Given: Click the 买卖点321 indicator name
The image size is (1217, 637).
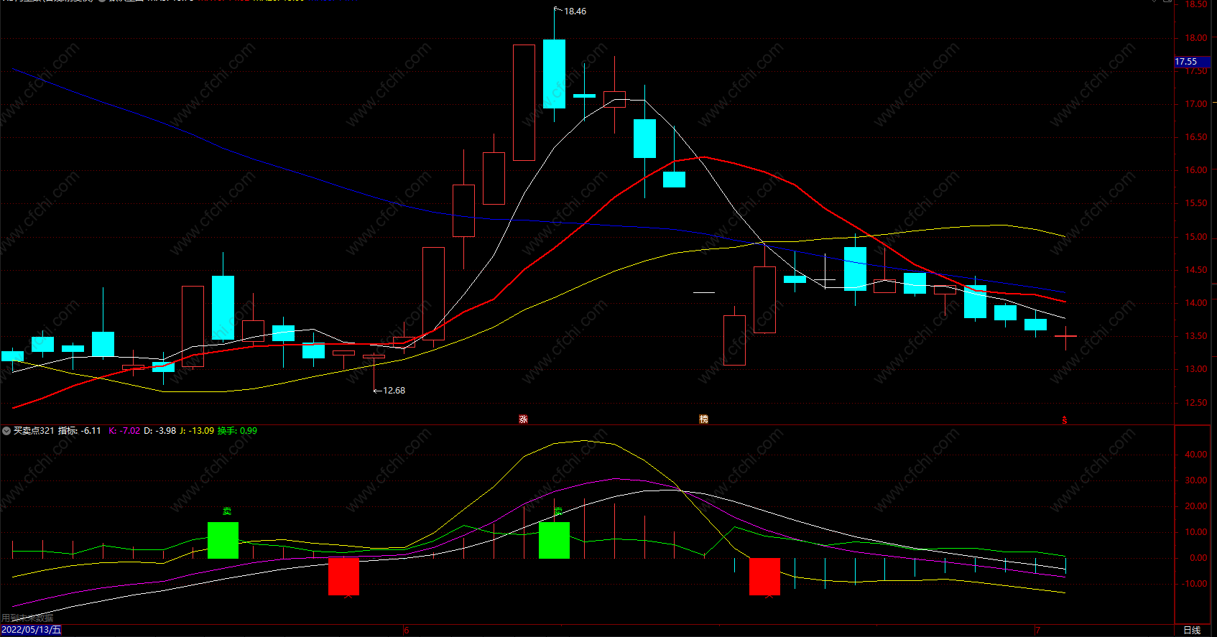Looking at the screenshot, I should click(34, 431).
